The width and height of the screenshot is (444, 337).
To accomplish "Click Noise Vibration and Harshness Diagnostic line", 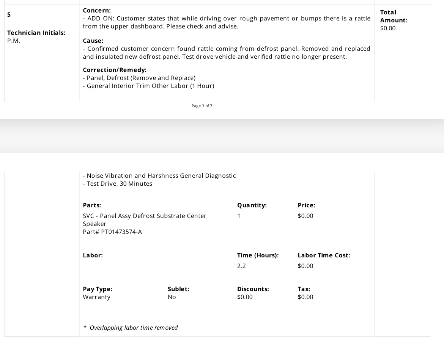I will (x=159, y=176).
